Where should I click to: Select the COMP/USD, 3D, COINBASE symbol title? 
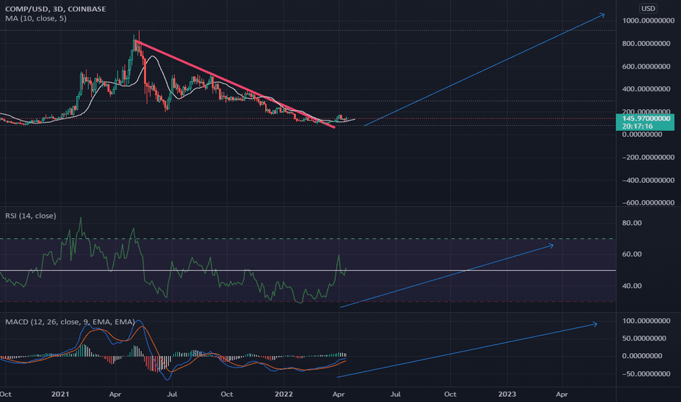(x=56, y=9)
